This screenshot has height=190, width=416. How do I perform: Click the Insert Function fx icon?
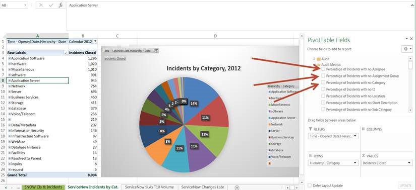click(61, 5)
